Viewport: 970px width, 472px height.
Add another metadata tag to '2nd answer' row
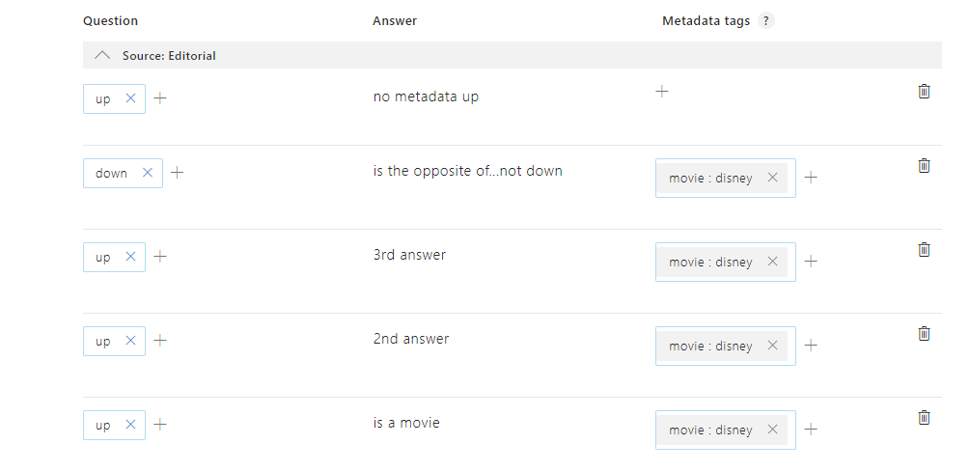point(811,346)
